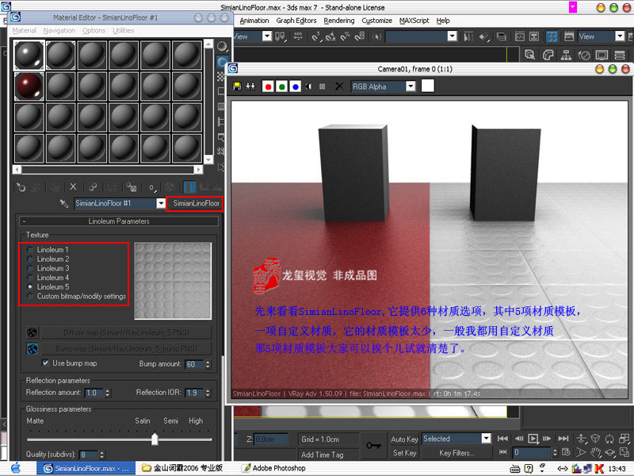Adjust the Reflection IOR spinner arrows

click(x=208, y=393)
